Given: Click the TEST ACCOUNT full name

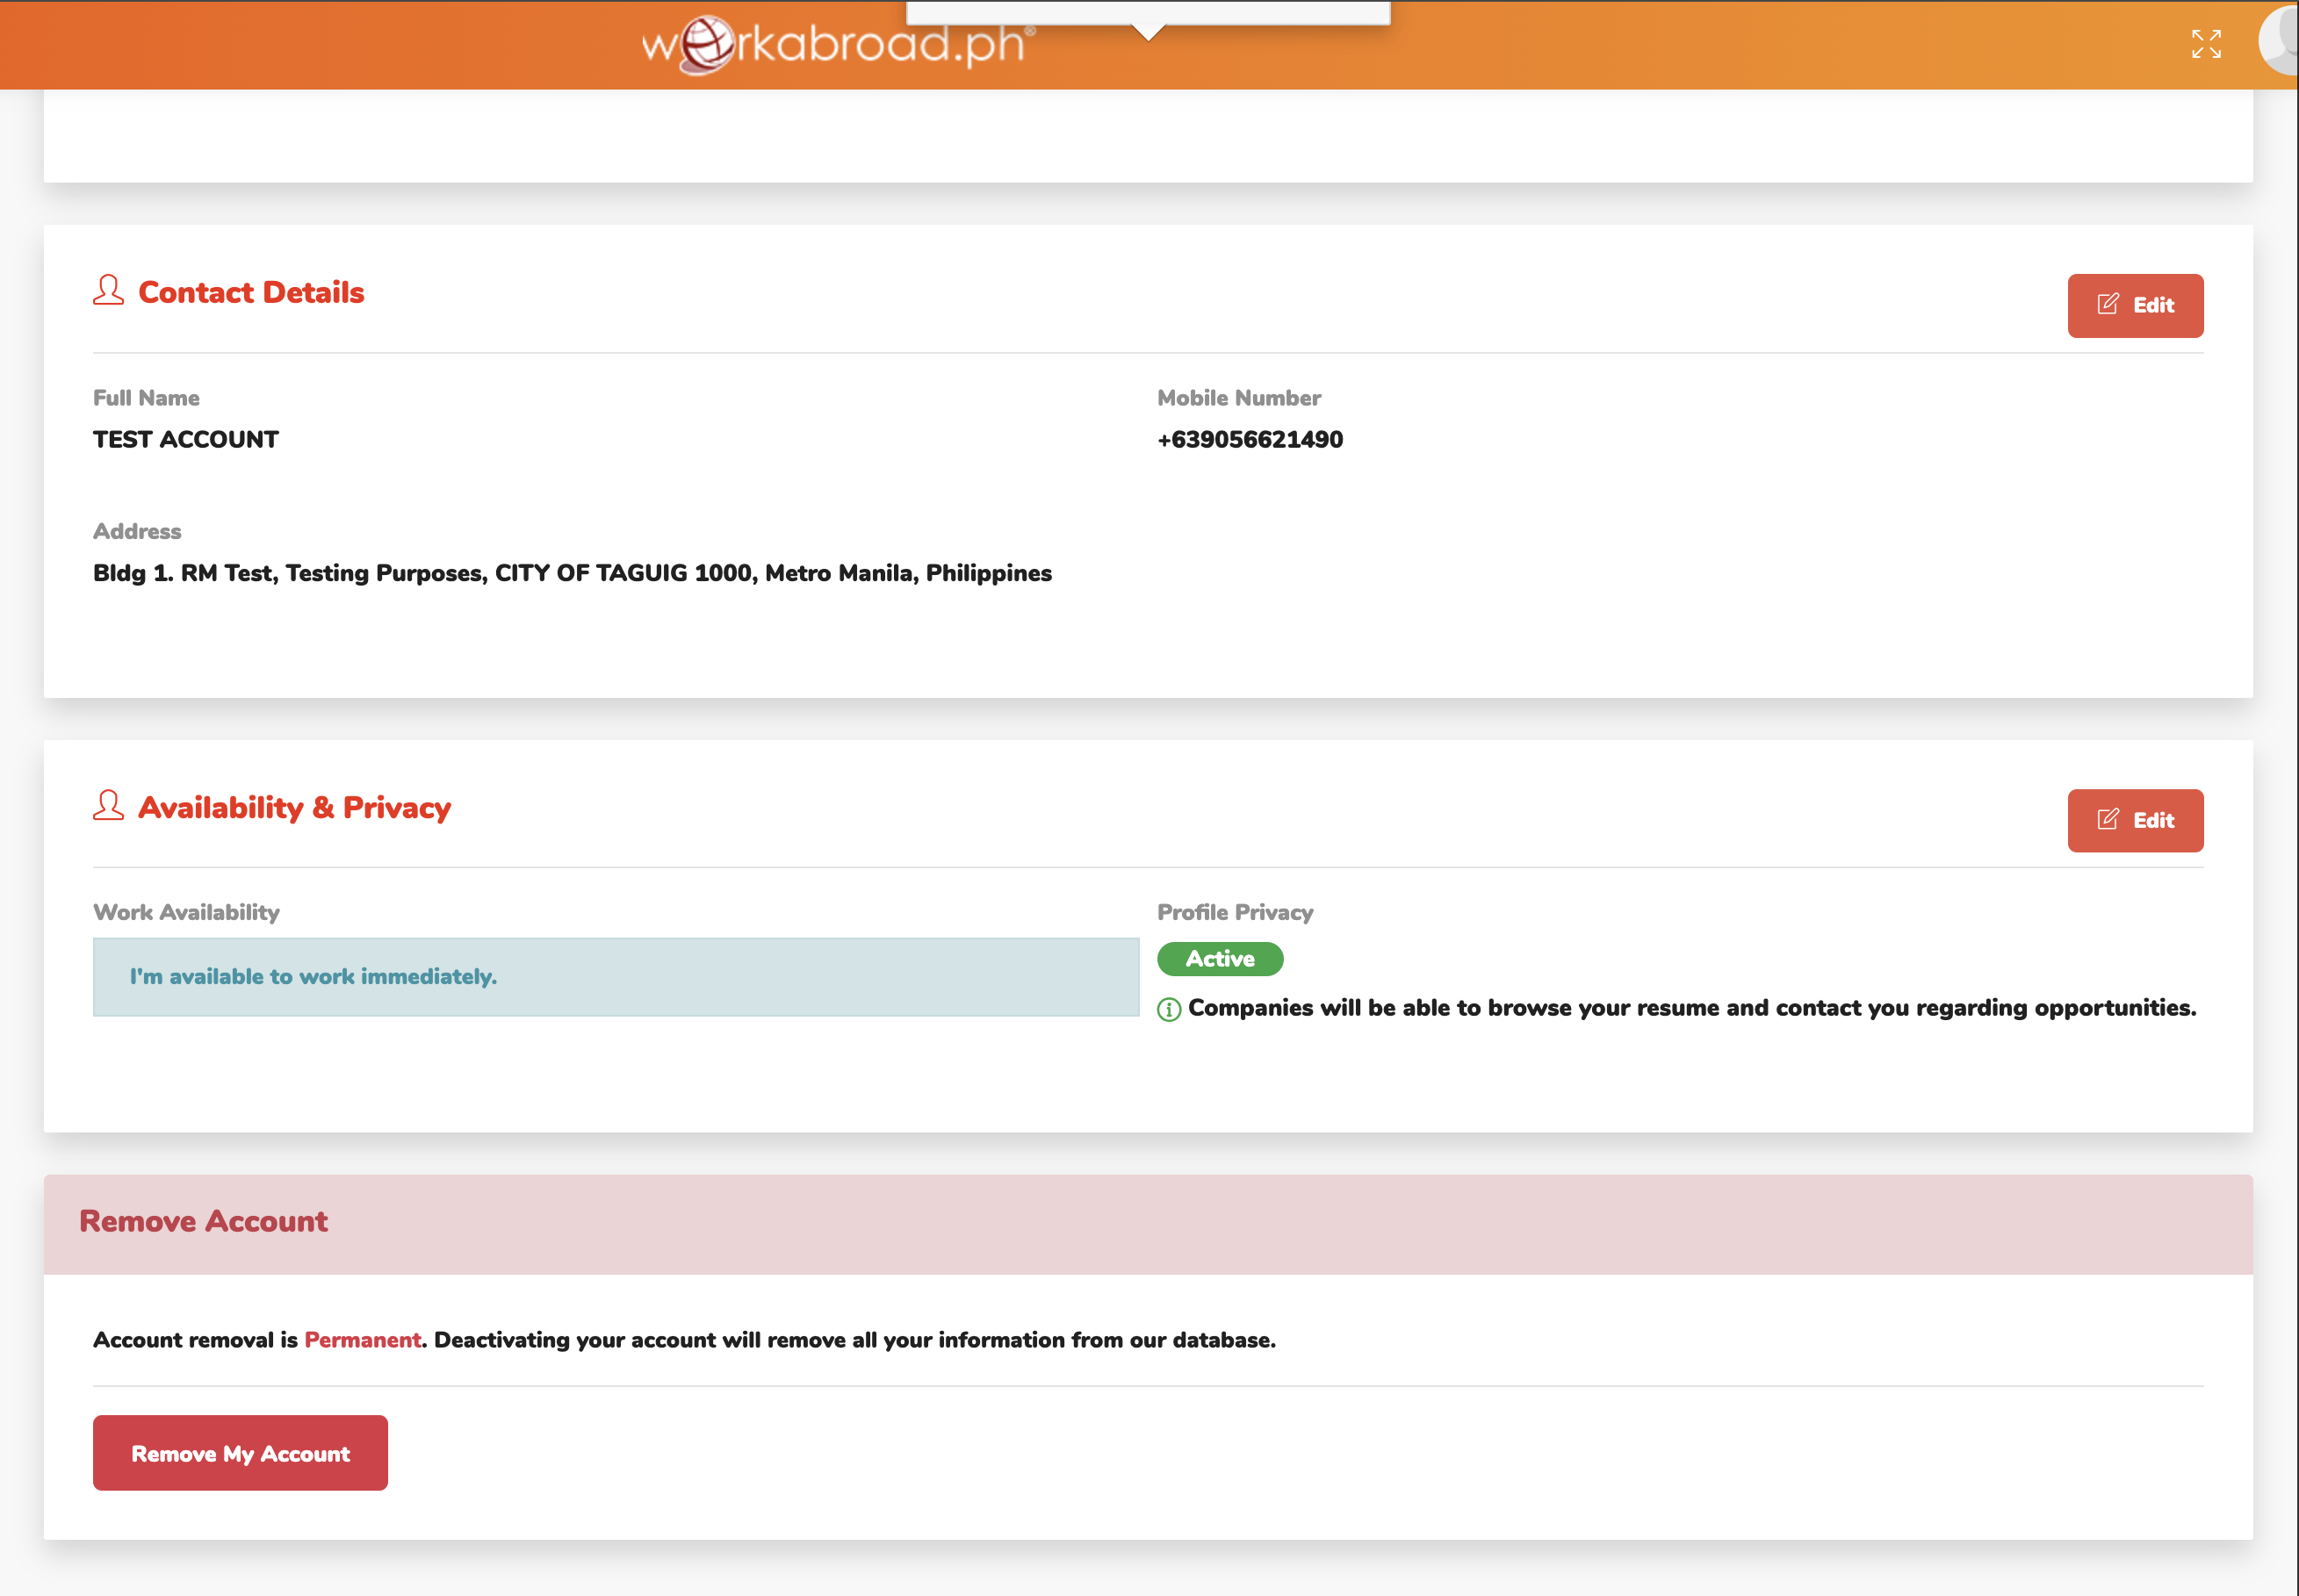Looking at the screenshot, I should tap(186, 439).
